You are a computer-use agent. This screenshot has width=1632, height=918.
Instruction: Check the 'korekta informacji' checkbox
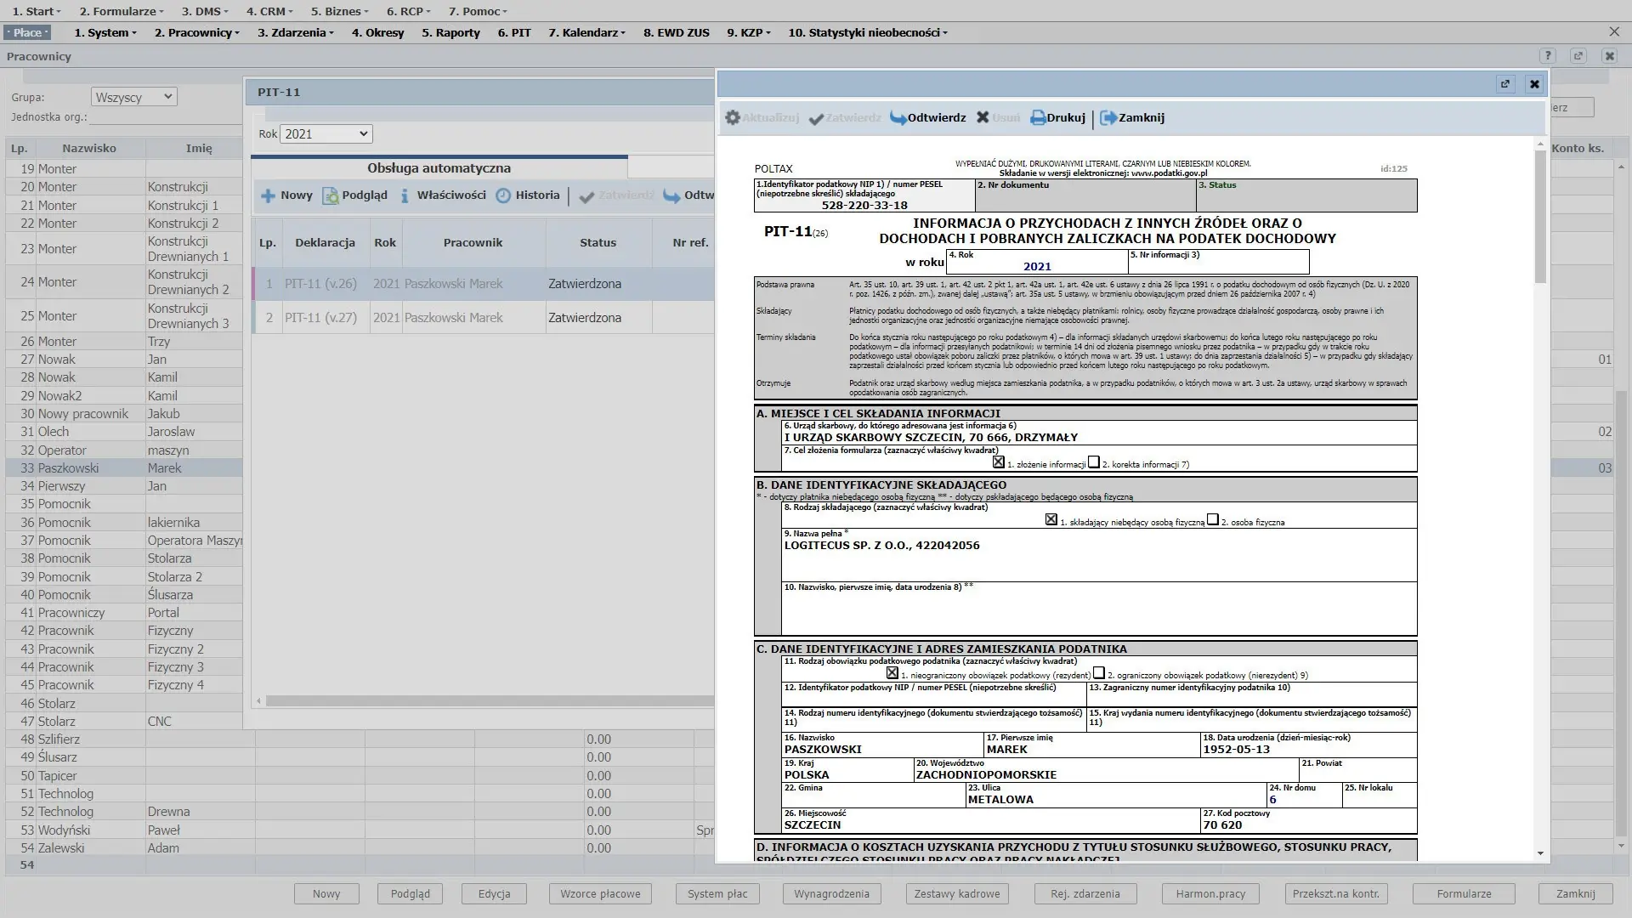click(x=1094, y=462)
